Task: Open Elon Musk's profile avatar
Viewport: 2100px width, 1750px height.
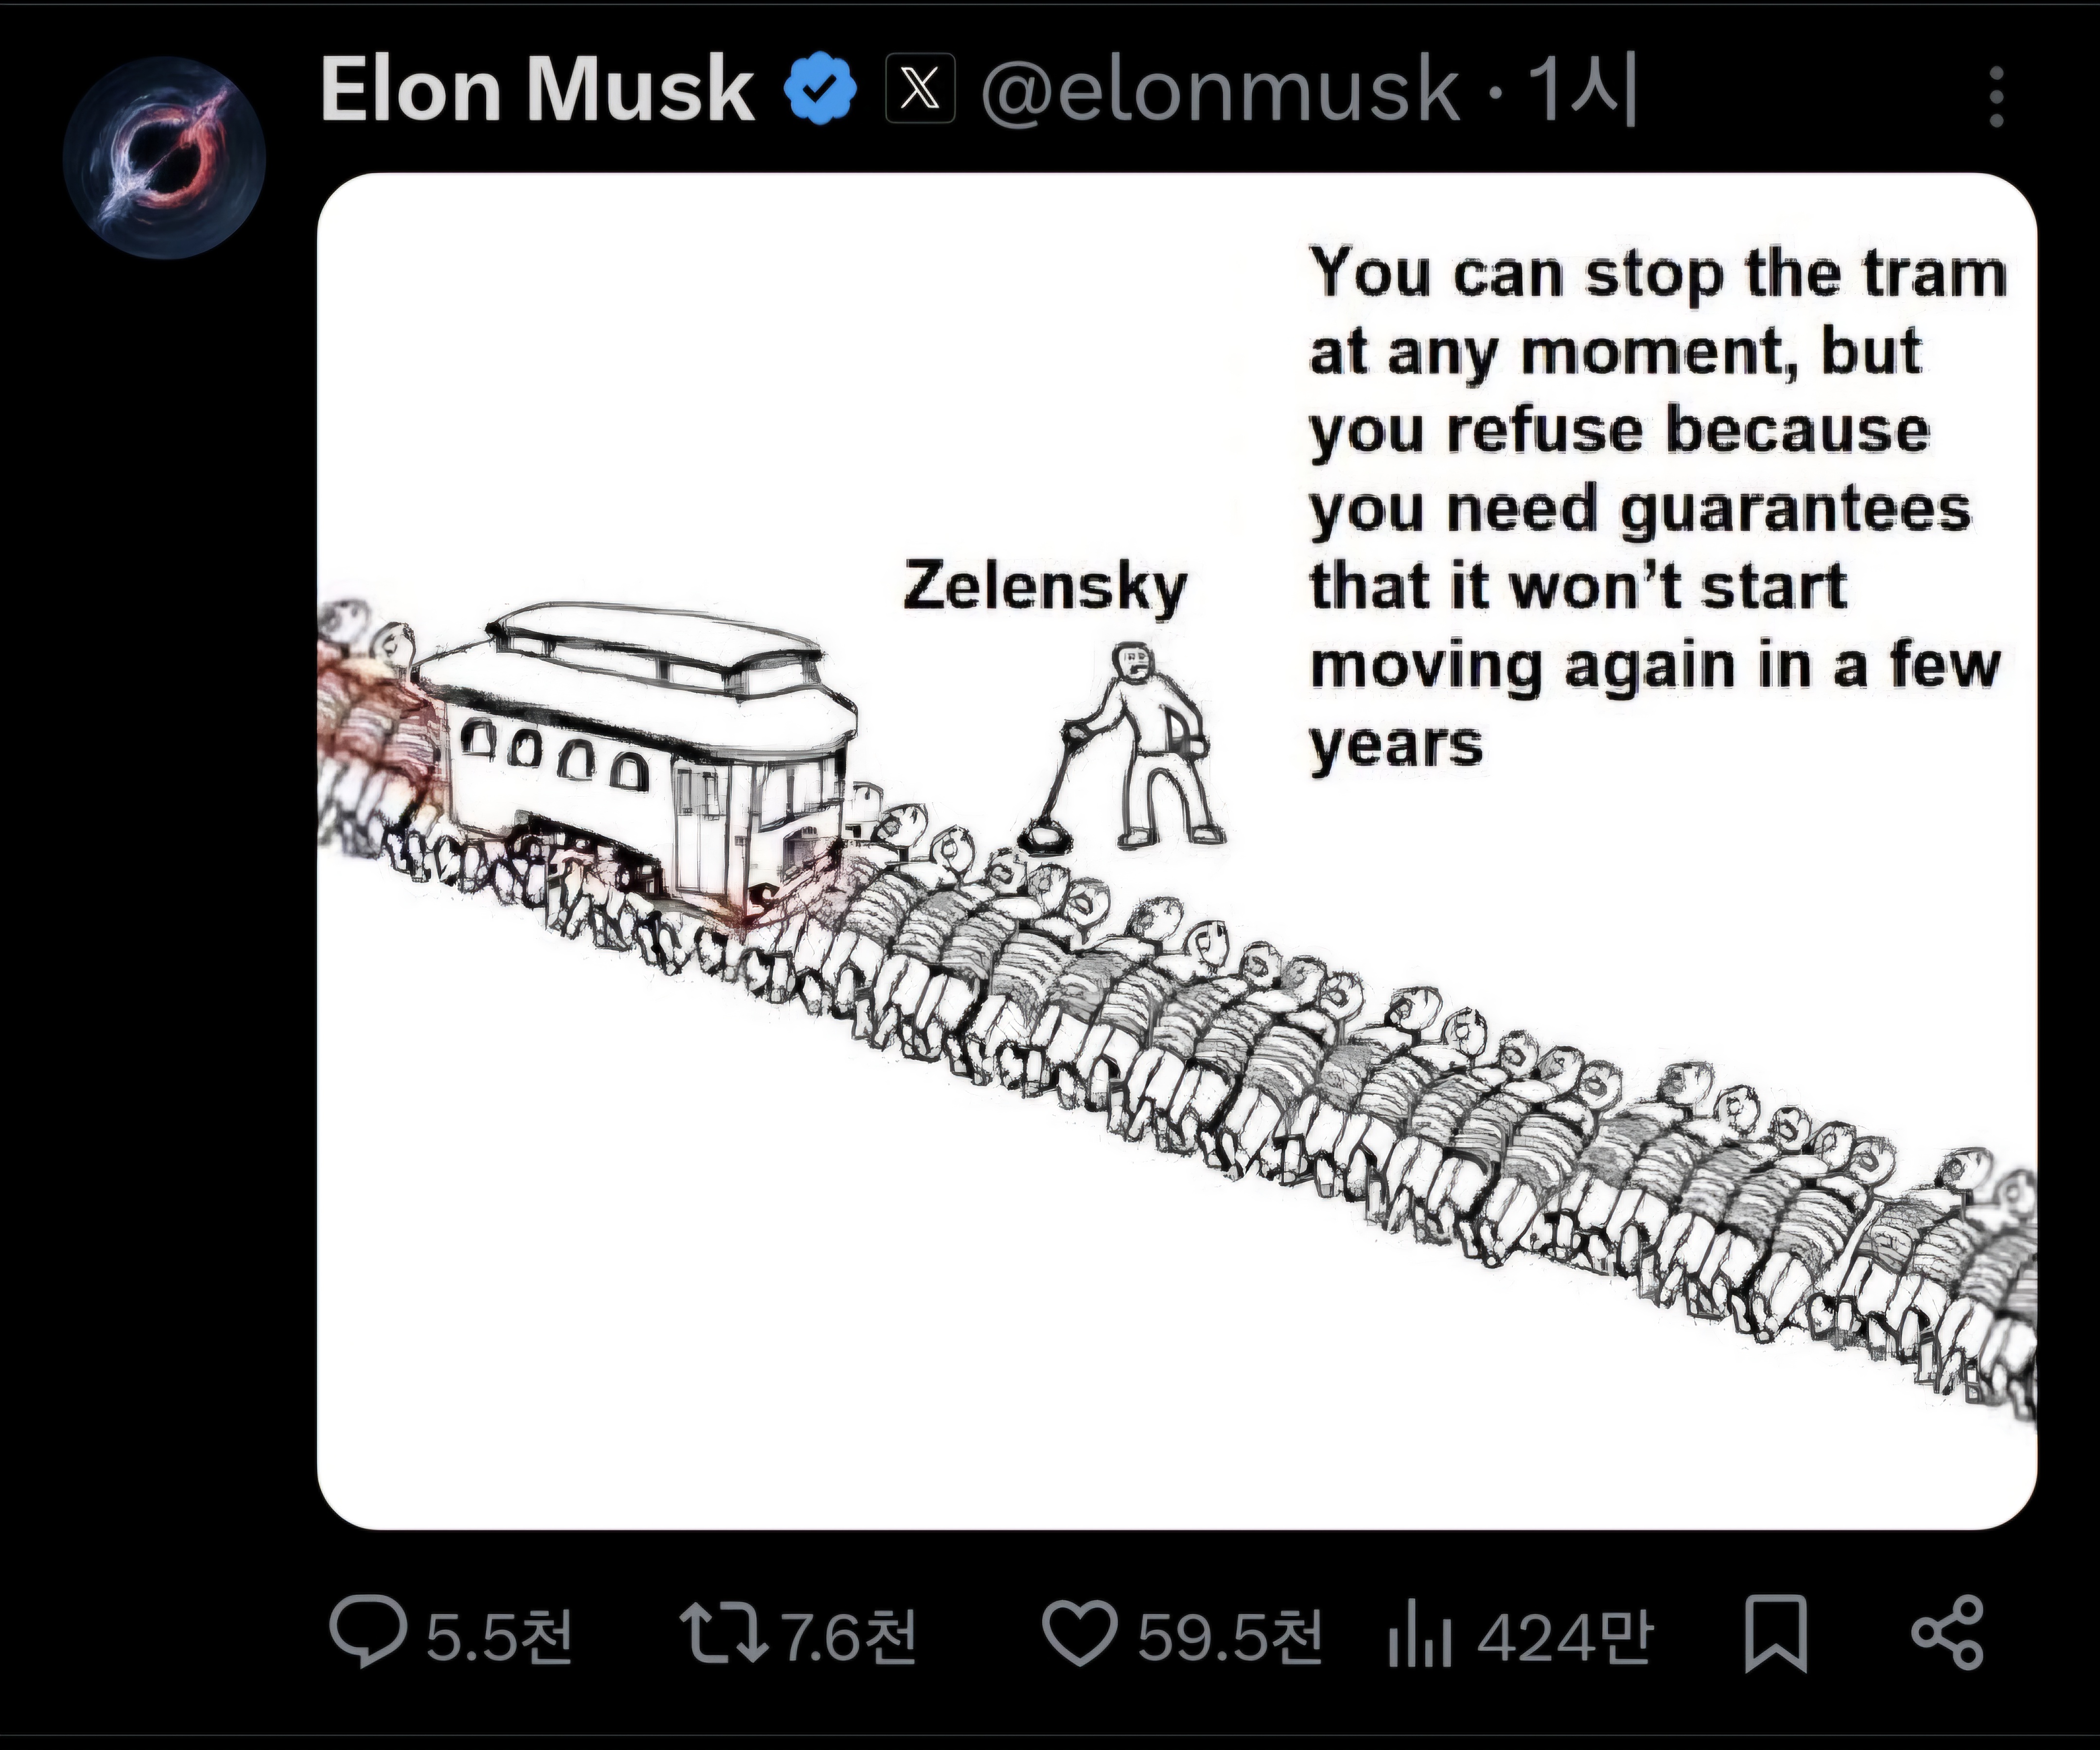Action: pyautogui.click(x=164, y=158)
